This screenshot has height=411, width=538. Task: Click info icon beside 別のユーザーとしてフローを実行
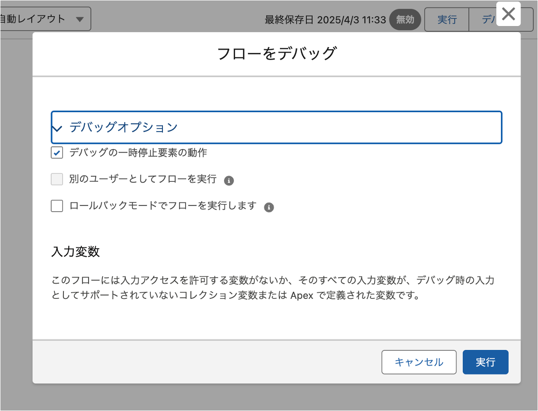(229, 180)
